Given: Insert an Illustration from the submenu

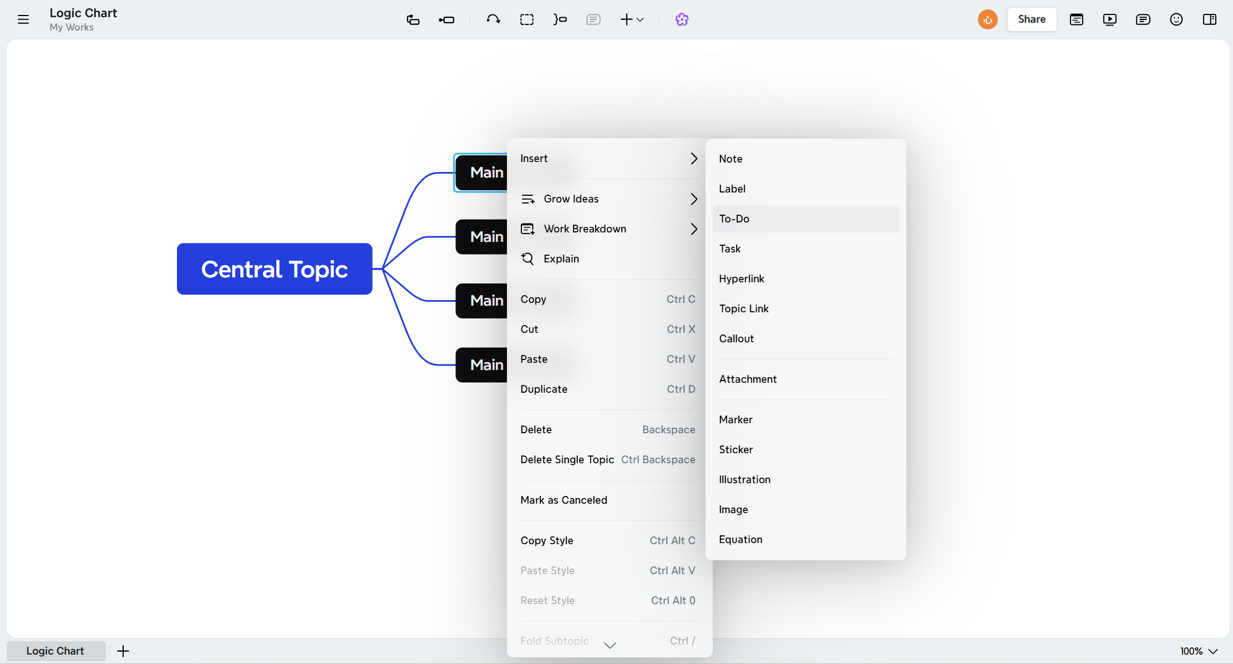Looking at the screenshot, I should pos(805,480).
